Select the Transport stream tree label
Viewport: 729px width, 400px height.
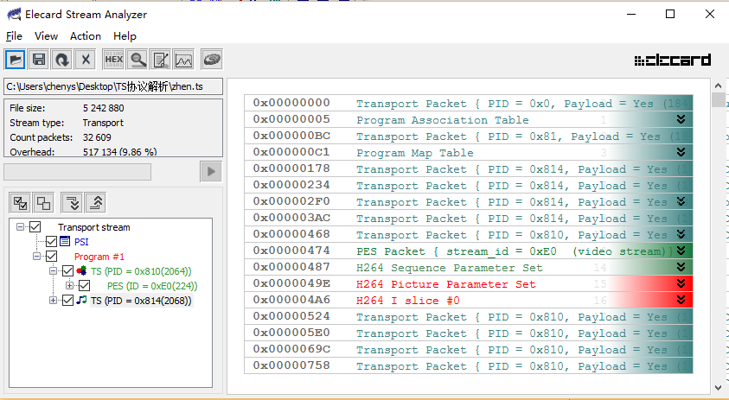tap(94, 227)
